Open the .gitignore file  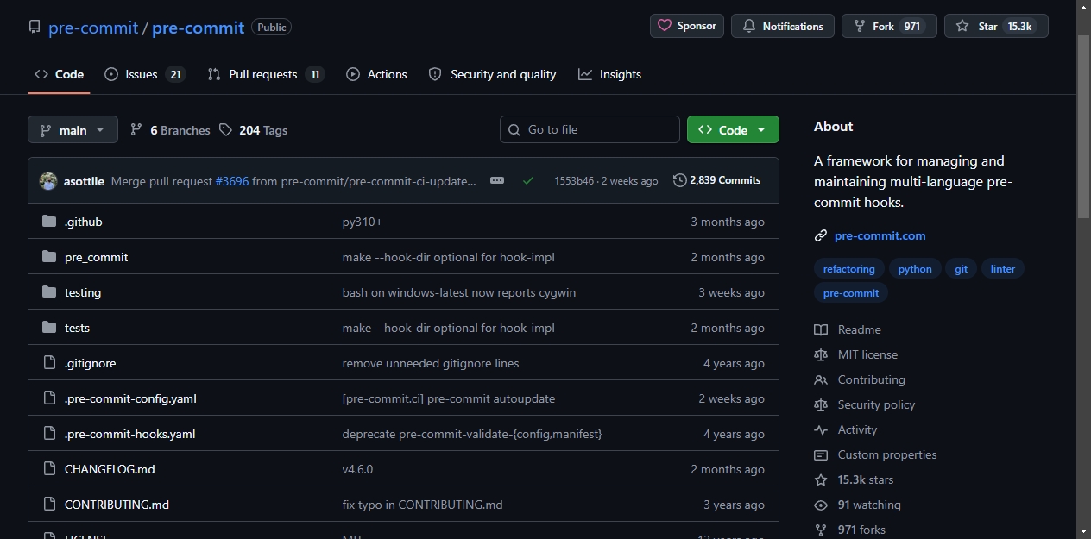pos(91,363)
